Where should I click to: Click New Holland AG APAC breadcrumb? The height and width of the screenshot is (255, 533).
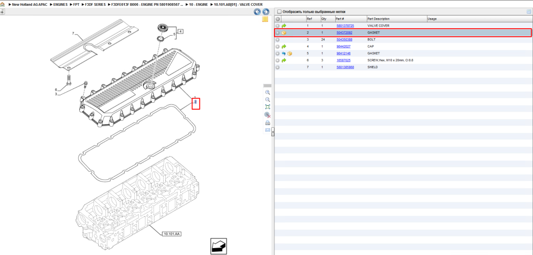(30, 4)
